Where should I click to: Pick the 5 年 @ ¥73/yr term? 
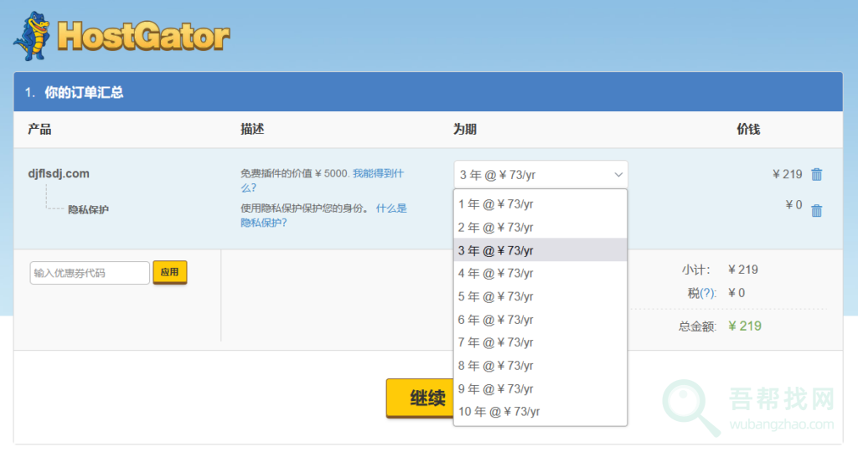pyautogui.click(x=540, y=296)
